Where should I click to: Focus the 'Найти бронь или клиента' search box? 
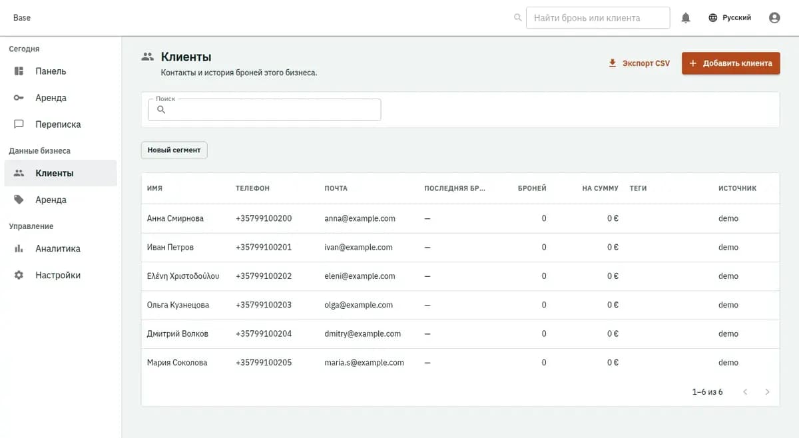click(x=598, y=18)
